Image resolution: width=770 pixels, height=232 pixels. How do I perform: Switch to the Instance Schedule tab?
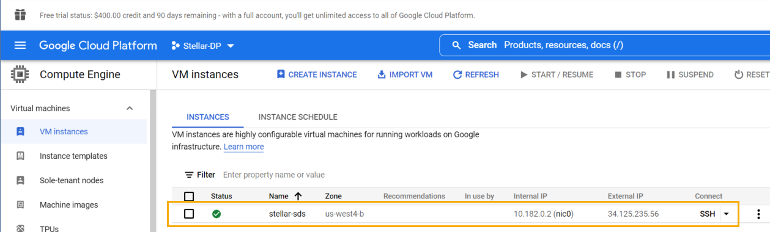coord(298,117)
